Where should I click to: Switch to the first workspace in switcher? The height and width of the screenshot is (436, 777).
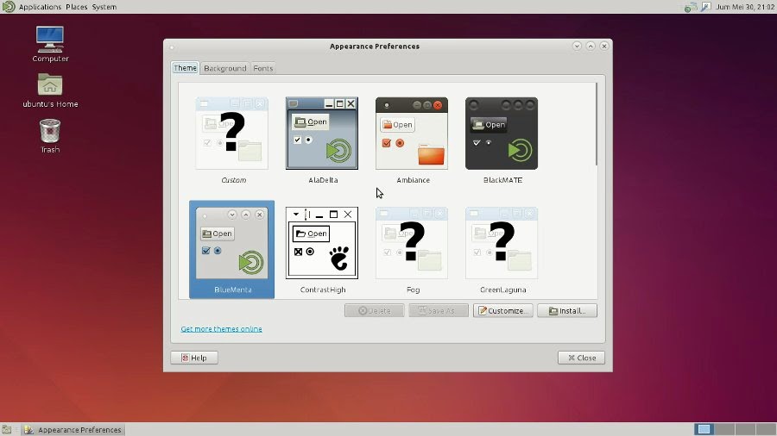(x=704, y=429)
